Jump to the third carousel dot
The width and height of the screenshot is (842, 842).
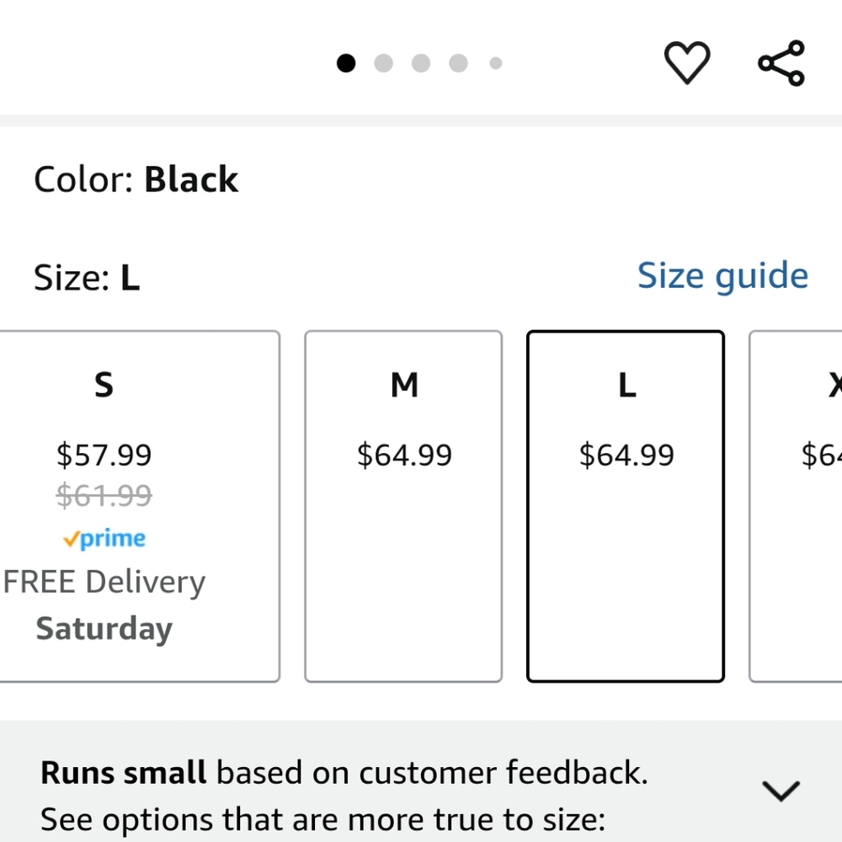(420, 62)
